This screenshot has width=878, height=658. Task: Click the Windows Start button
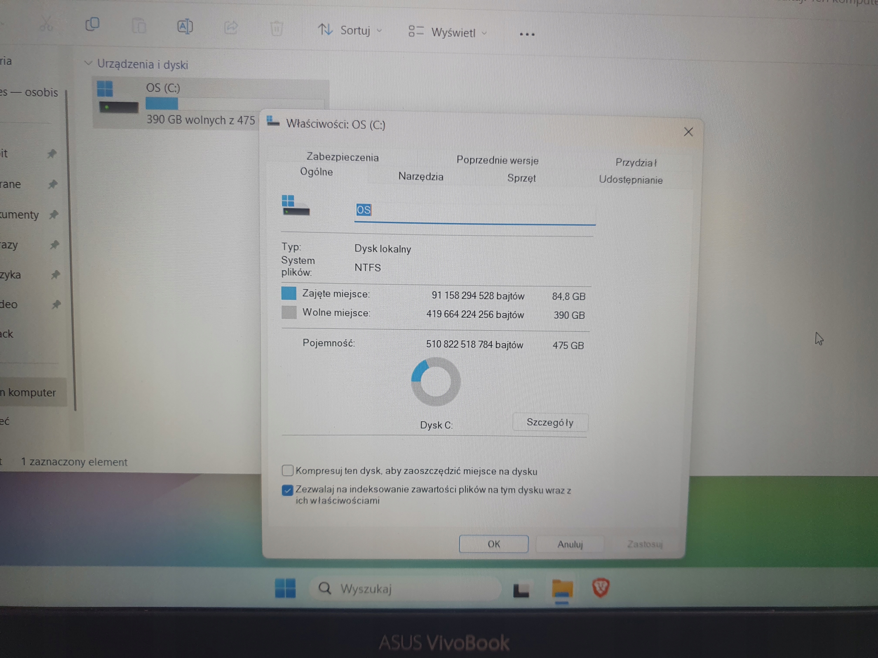(285, 588)
